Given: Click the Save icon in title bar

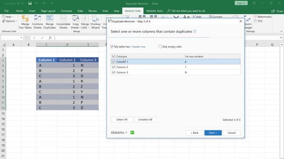Looking at the screenshot, I should click(x=30, y=4).
